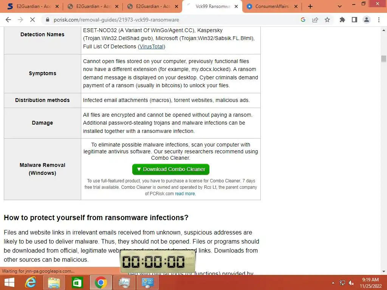This screenshot has width=387, height=290.
Task: Go back to the previous page
Action: click(x=8, y=20)
